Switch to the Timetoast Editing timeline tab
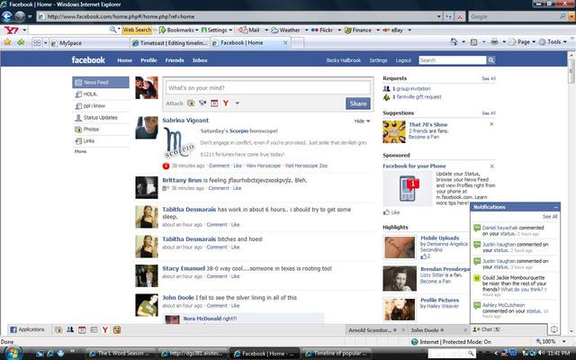 [170, 43]
